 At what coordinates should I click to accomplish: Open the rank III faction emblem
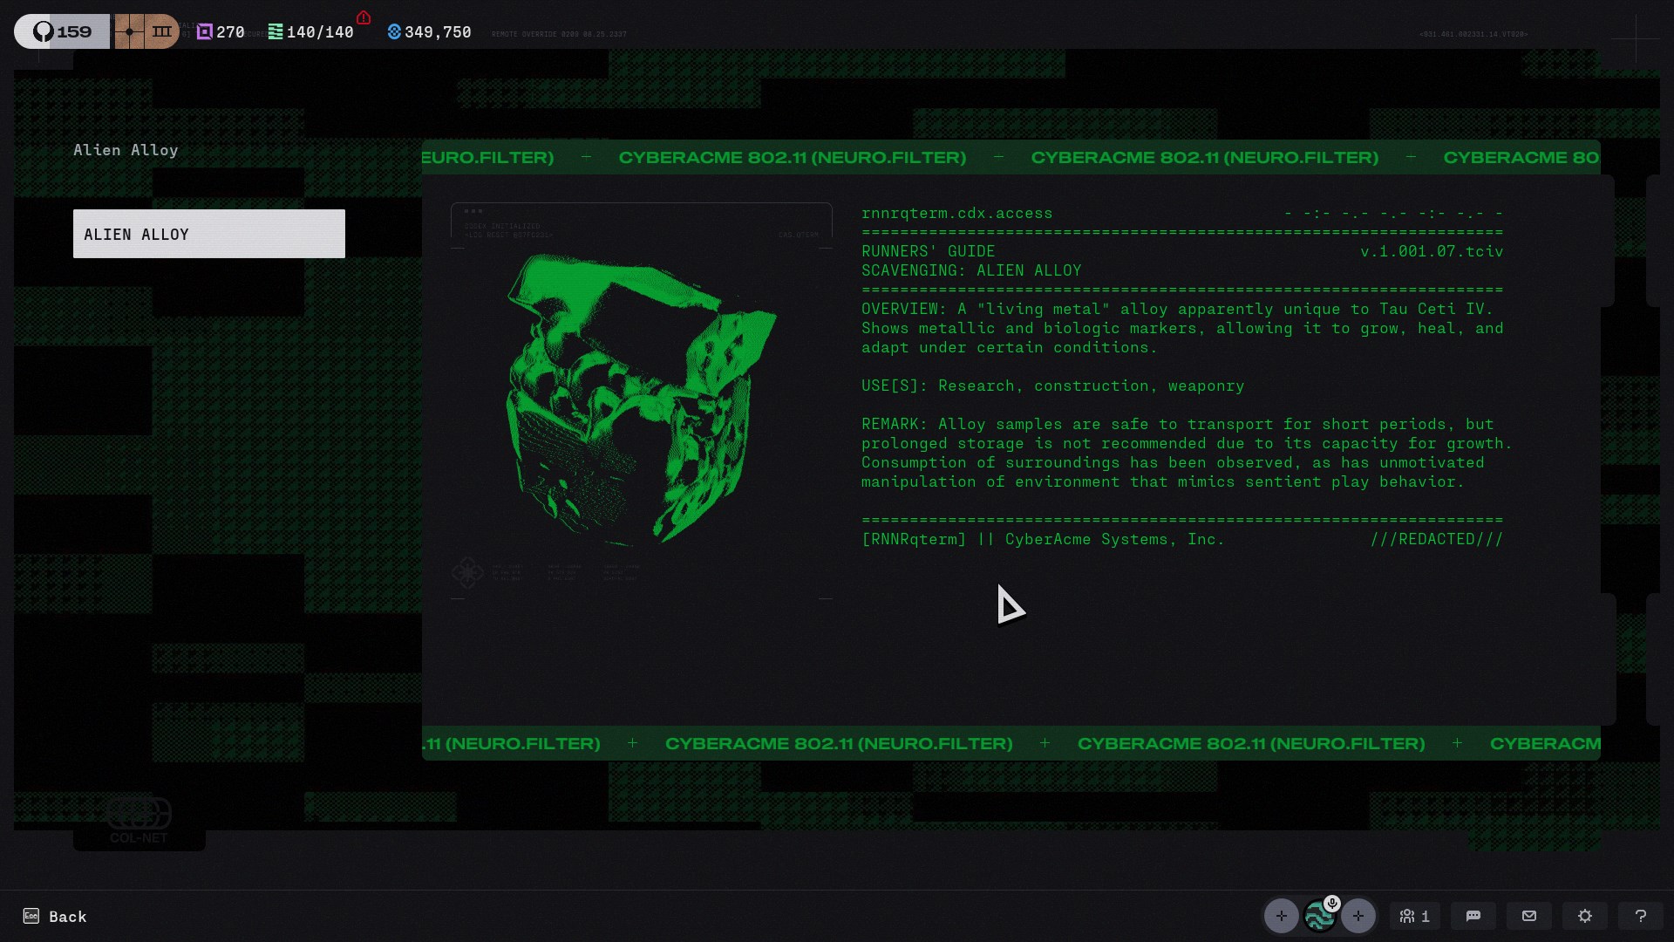146,31
